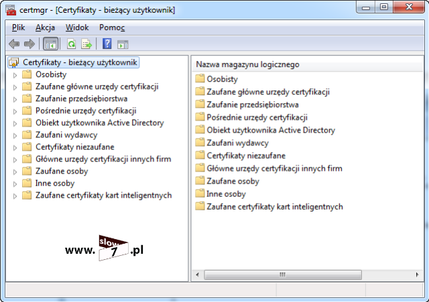The image size is (429, 302).
Task: Click the horizontal scrollbar thumb in right pane
Action: [x=283, y=275]
